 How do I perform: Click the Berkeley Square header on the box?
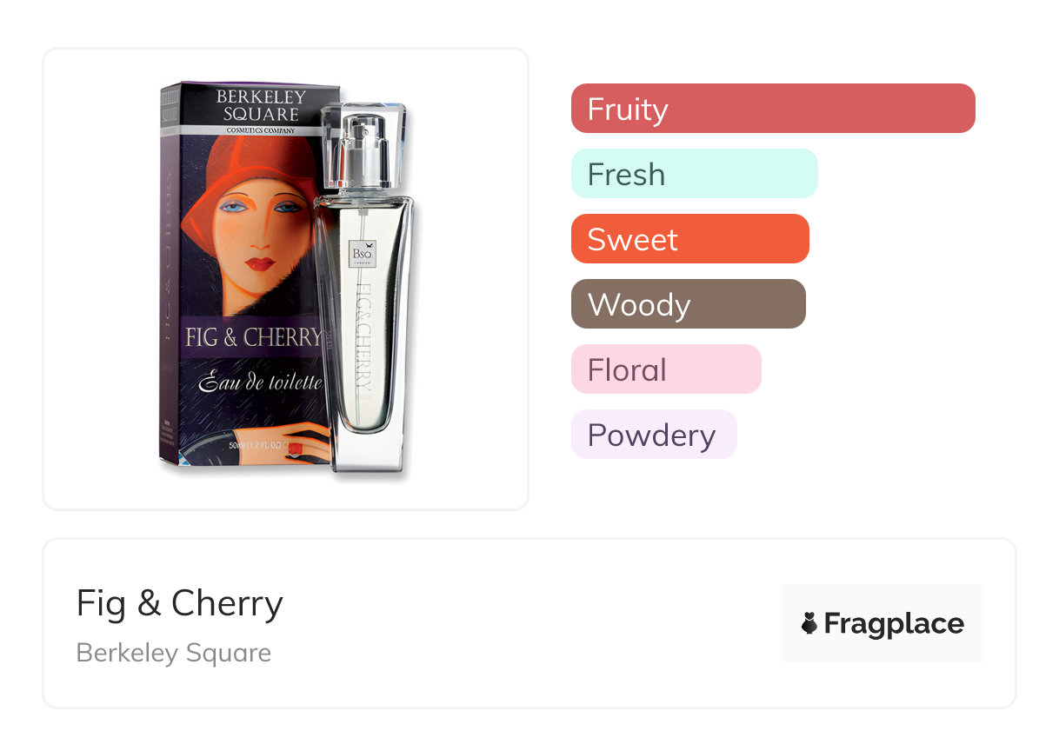tap(256, 105)
